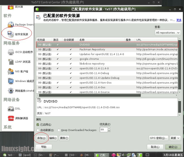The width and height of the screenshot is (184, 157).
Task: Click the network connection tray icon
Action: click(129, 155)
